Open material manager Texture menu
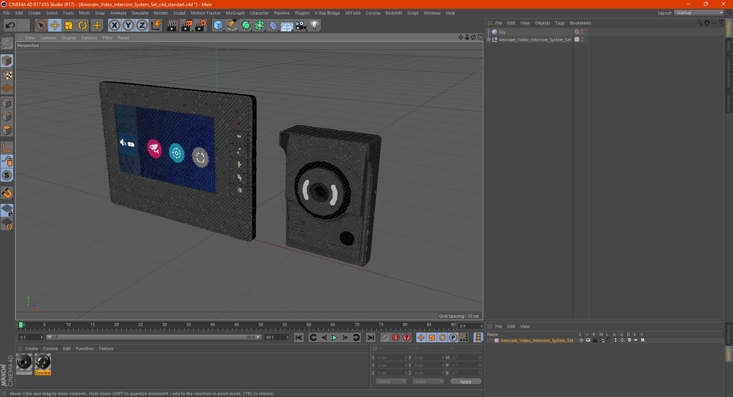This screenshot has width=733, height=397. click(x=106, y=349)
